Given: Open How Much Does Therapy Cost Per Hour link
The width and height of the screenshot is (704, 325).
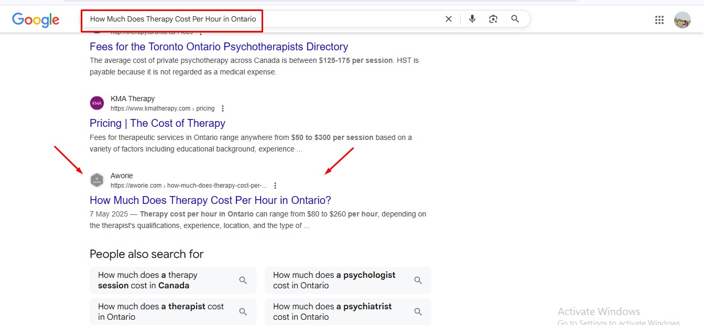Looking at the screenshot, I should pyautogui.click(x=210, y=200).
